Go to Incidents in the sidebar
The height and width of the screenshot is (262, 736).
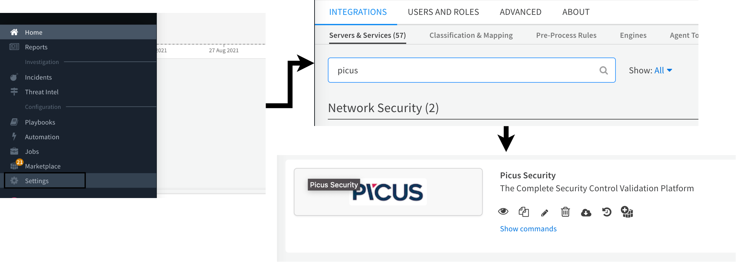click(38, 77)
